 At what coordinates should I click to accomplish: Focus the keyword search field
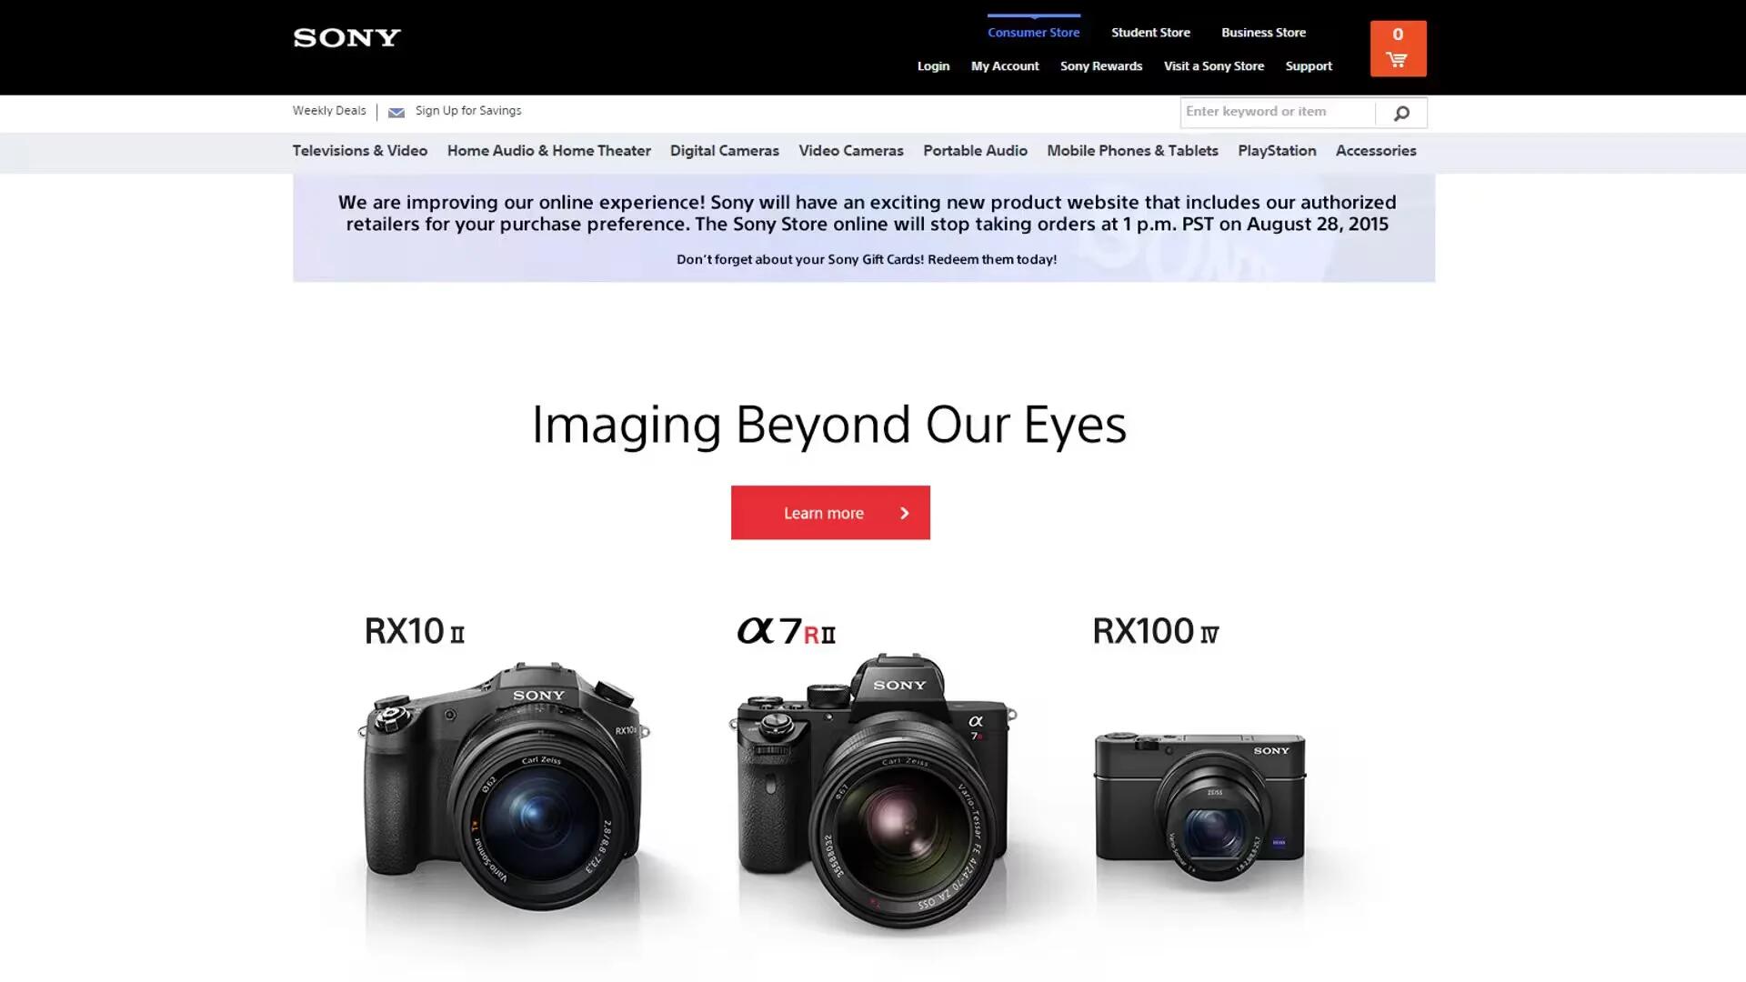pos(1278,113)
